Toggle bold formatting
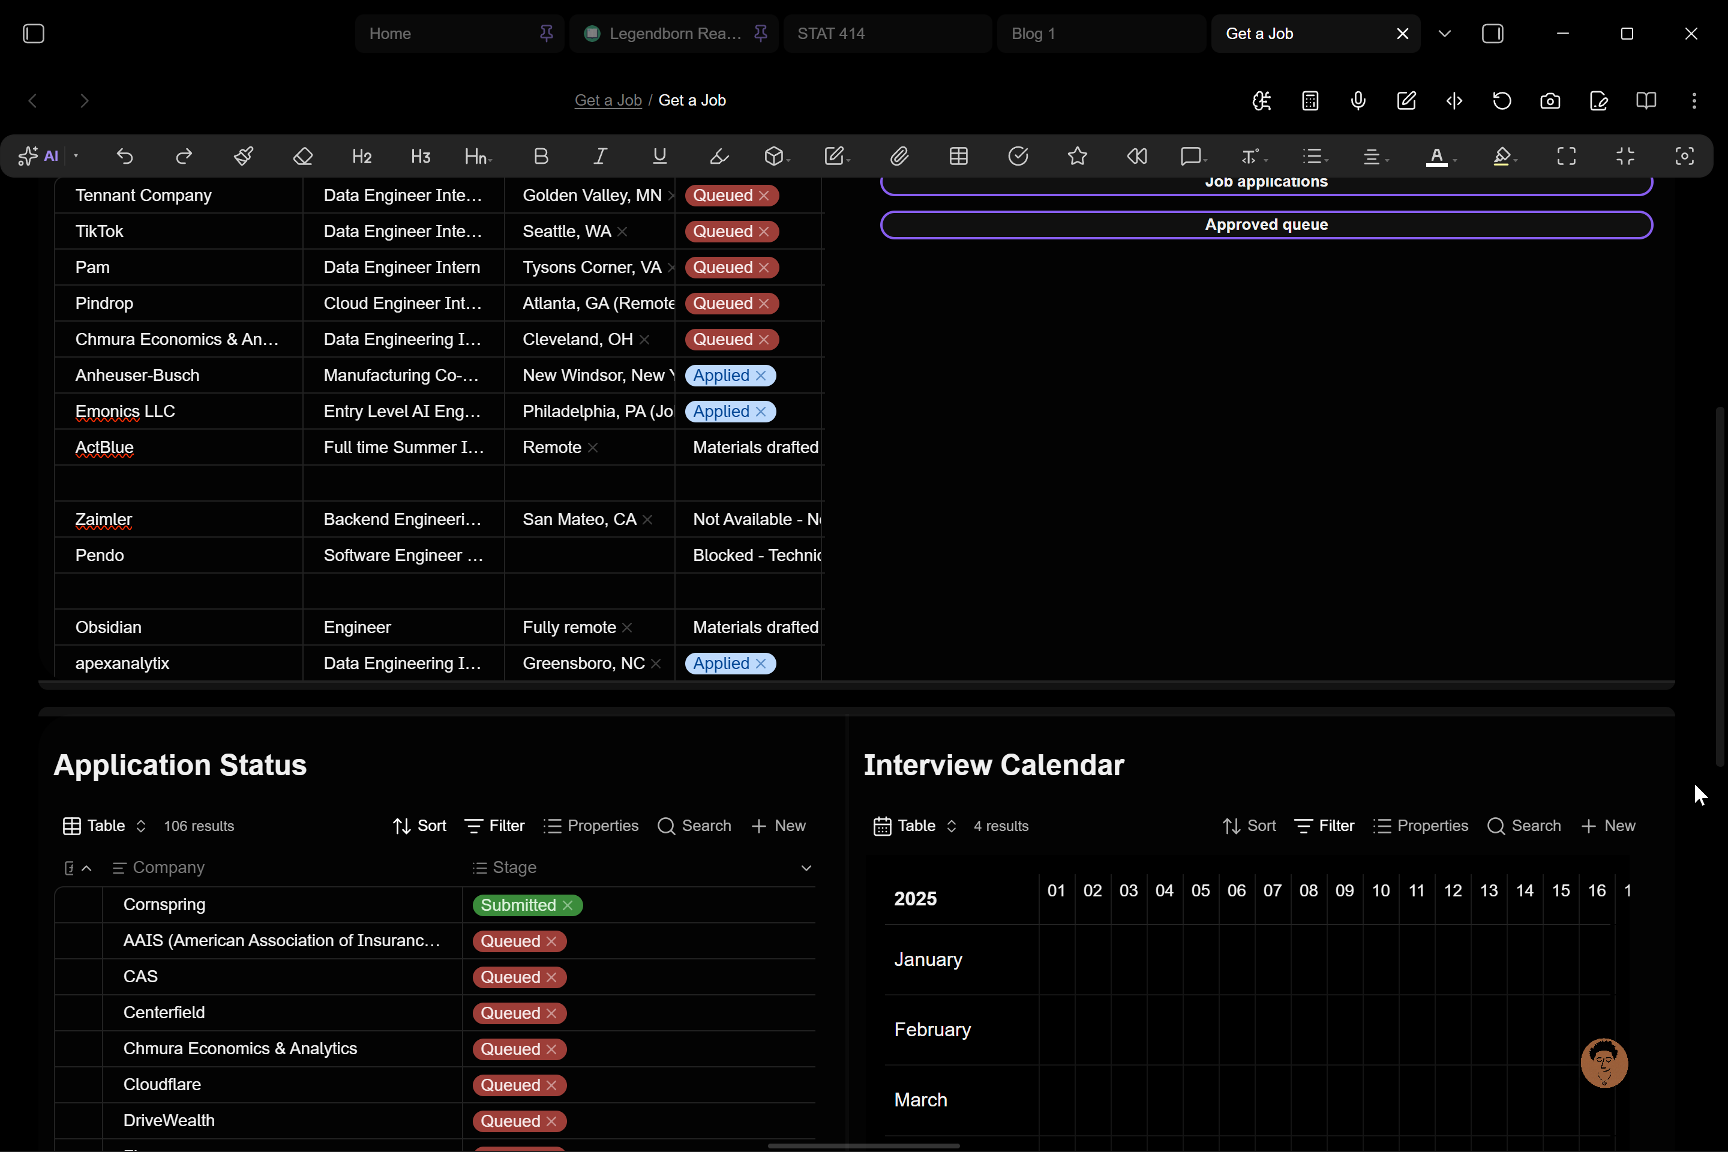 (x=541, y=156)
